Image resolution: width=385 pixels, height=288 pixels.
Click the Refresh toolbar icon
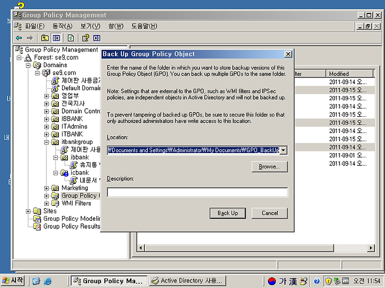[71, 38]
